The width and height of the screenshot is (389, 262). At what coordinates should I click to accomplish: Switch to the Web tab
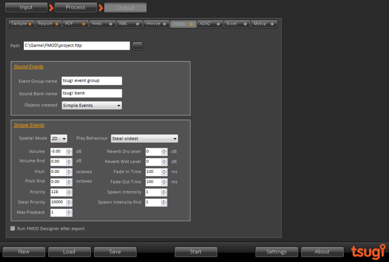coord(103,24)
